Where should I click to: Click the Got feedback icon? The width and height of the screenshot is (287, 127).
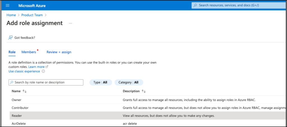(x=10, y=38)
